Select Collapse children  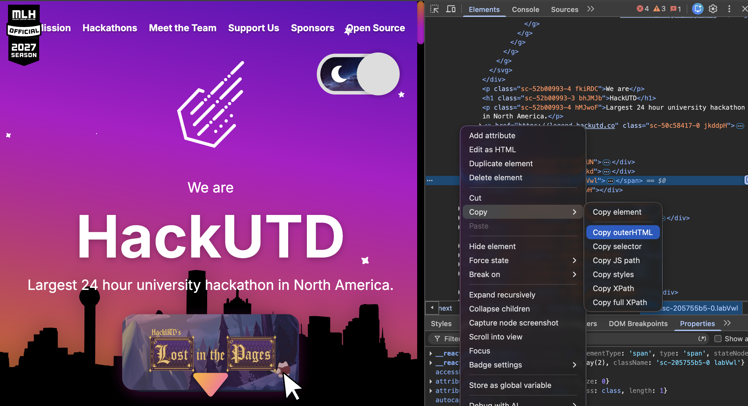[523, 309]
